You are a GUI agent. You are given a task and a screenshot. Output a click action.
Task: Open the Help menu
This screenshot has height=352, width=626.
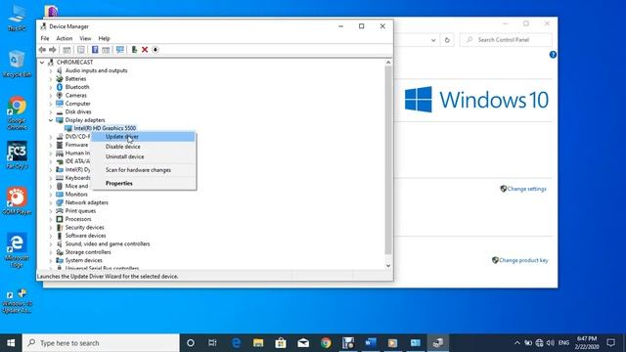104,38
